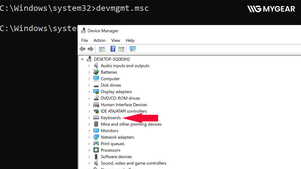Screen dimensions: 301x169
Task: Click the Network adapters category icon
Action: tap(96, 137)
